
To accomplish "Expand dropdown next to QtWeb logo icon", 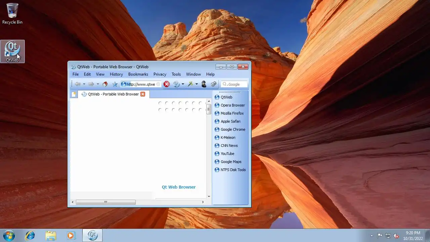I will coord(183,84).
